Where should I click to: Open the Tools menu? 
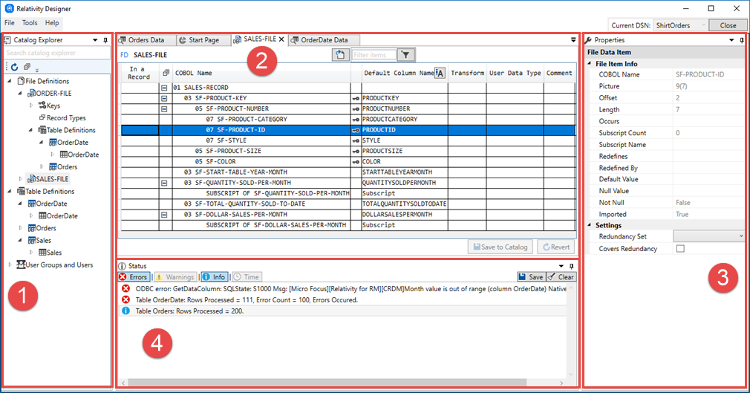[30, 23]
